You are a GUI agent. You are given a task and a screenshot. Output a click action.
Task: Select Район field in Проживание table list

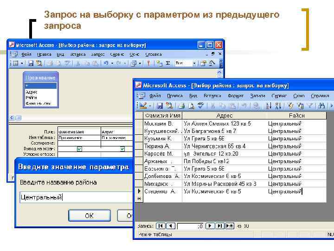(32, 98)
